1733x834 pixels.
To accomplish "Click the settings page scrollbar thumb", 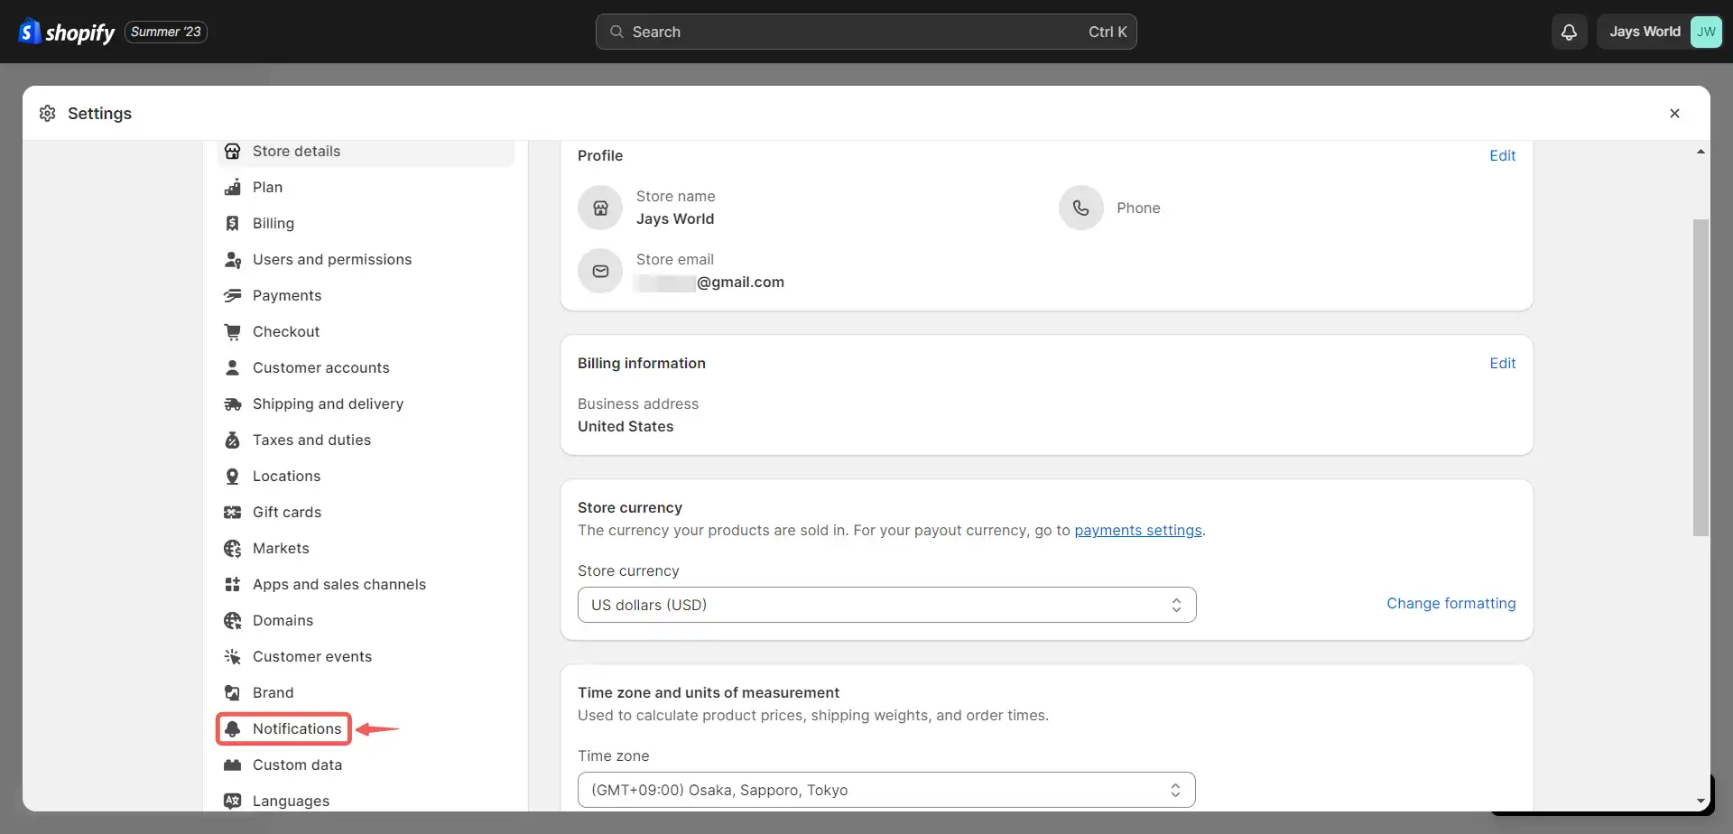I will [x=1701, y=377].
